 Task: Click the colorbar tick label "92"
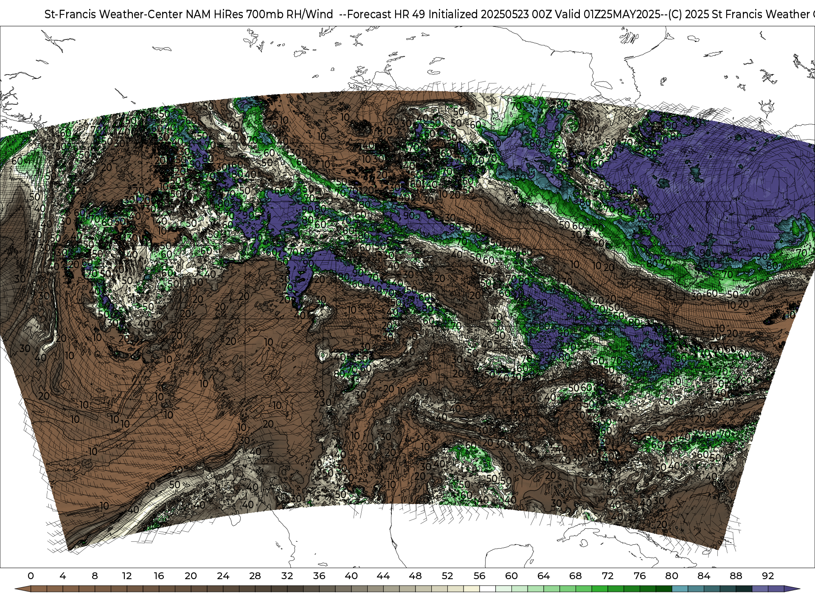[768, 576]
